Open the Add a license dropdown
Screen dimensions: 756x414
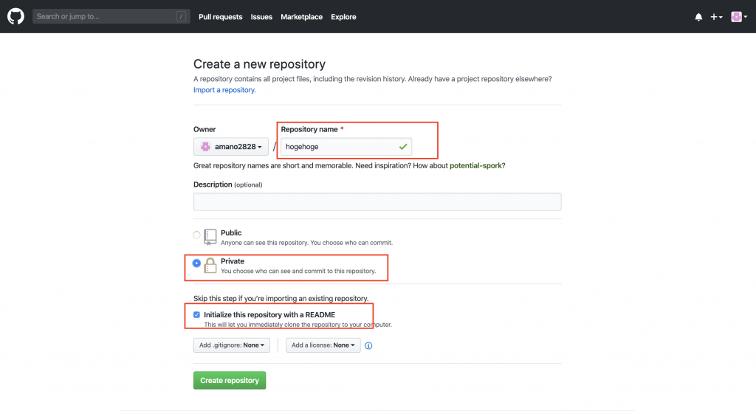[323, 345]
